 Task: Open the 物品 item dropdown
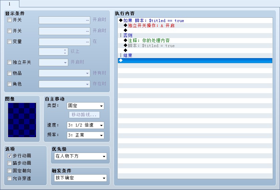point(64,73)
